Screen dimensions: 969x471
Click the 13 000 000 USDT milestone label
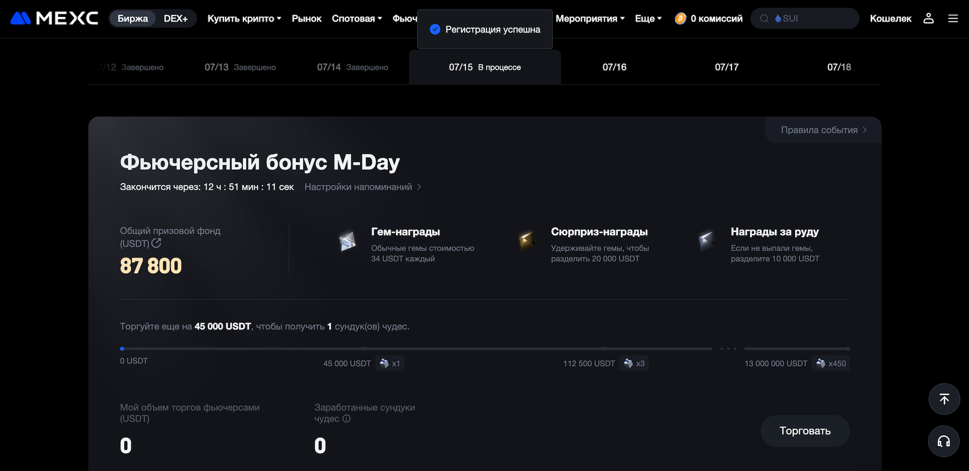click(x=776, y=363)
